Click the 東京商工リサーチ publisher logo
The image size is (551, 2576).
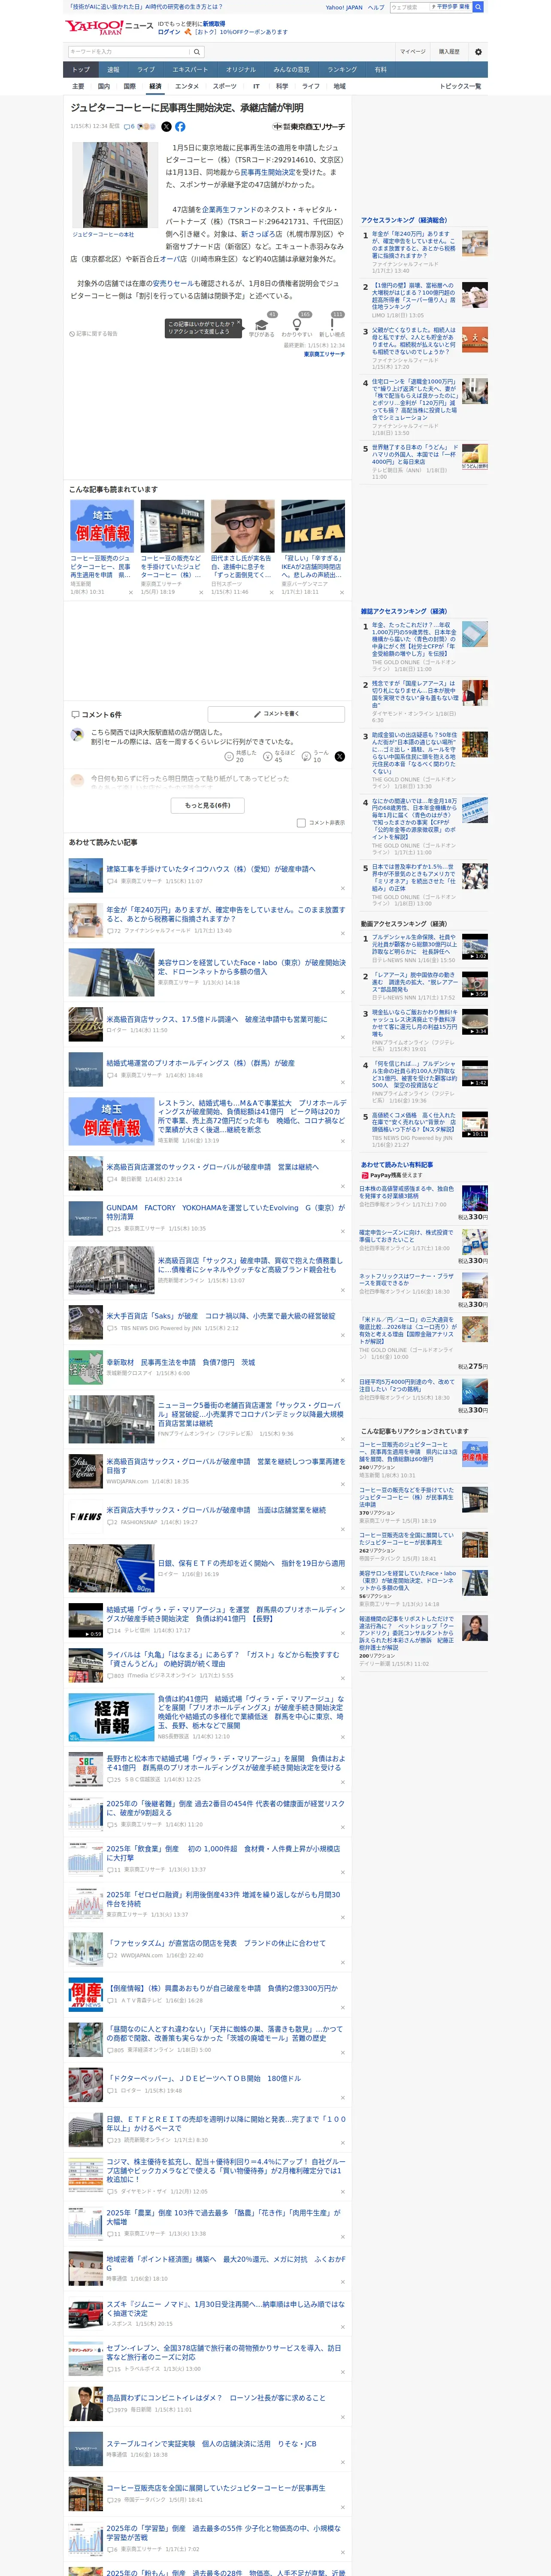pos(309,127)
